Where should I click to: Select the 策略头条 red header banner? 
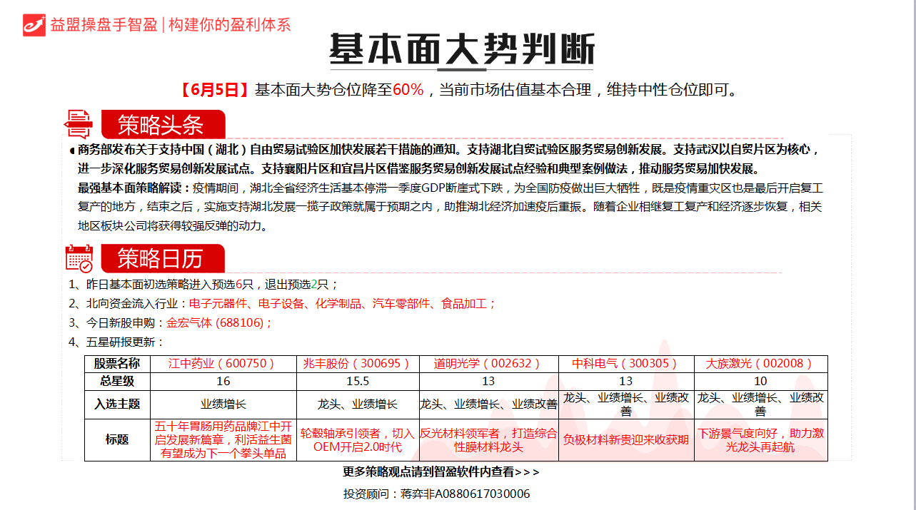[162, 125]
